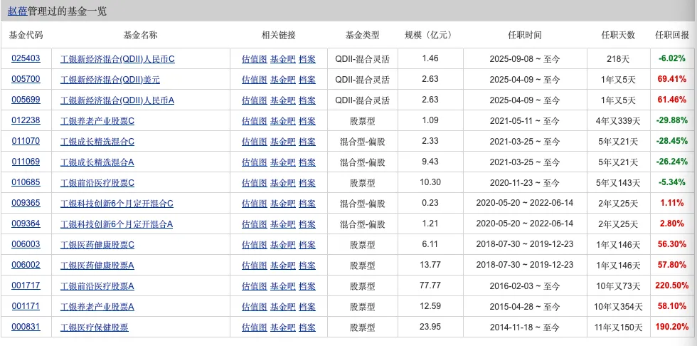Click the 任职回报 column header
Image resolution: width=697 pixels, height=346 pixels.
[x=672, y=35]
